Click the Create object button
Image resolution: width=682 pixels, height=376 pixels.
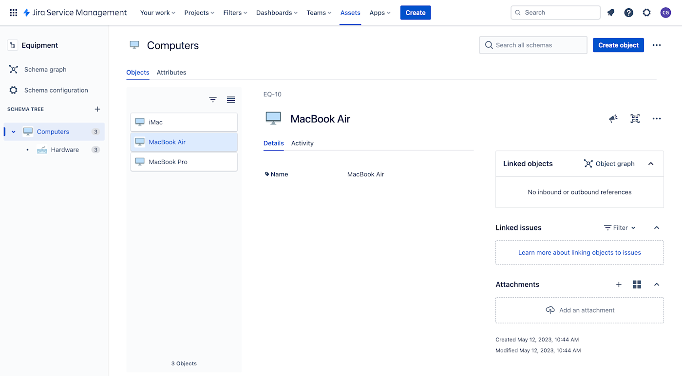pyautogui.click(x=618, y=45)
